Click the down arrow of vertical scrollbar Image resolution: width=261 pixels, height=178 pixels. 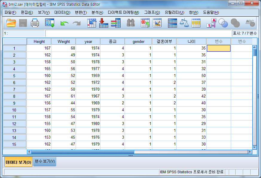[254, 147]
